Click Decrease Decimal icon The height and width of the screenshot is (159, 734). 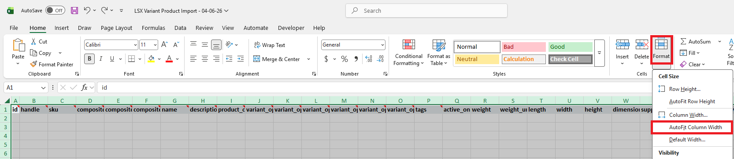coord(381,59)
